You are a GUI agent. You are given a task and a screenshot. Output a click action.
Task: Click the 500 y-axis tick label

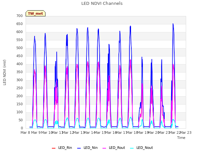(x=20, y=48)
